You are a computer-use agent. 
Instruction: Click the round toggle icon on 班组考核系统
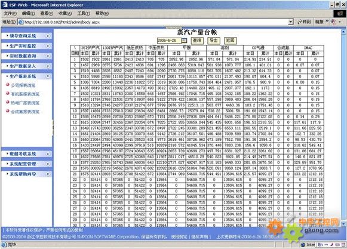click(x=48, y=154)
